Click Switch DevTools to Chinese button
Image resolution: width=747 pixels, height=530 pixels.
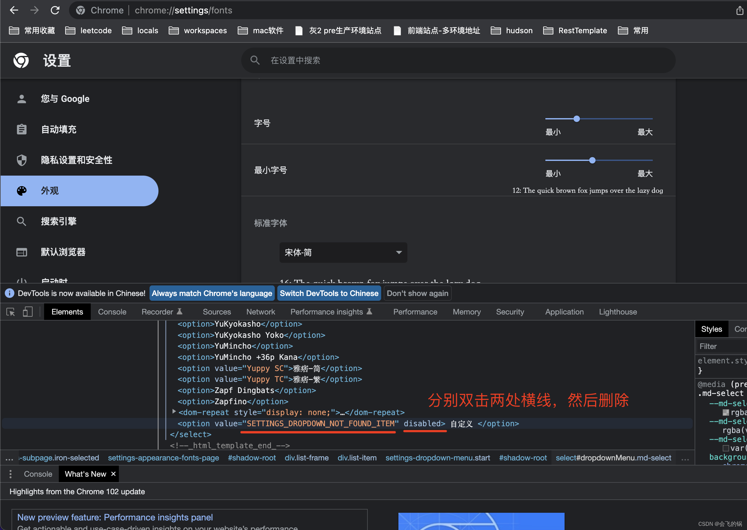[329, 293]
